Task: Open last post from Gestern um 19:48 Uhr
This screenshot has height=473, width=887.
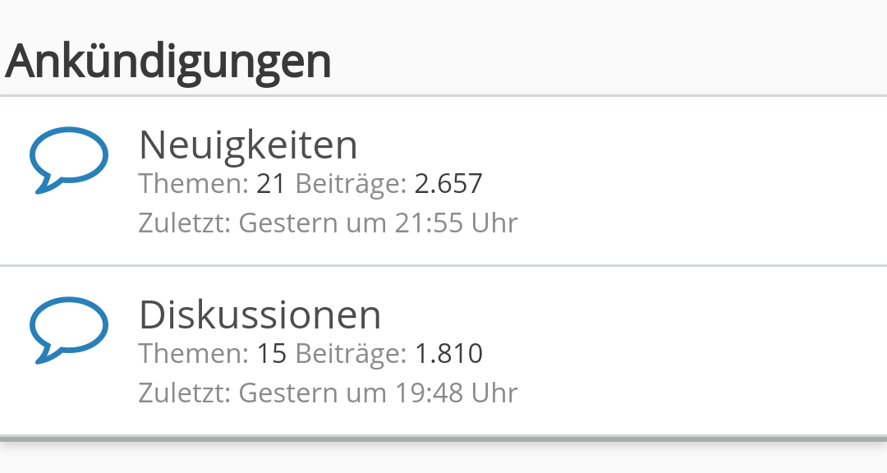Action: pyautogui.click(x=378, y=393)
